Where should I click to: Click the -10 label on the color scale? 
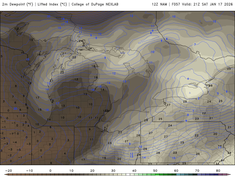pyautogui.click(x=29, y=171)
